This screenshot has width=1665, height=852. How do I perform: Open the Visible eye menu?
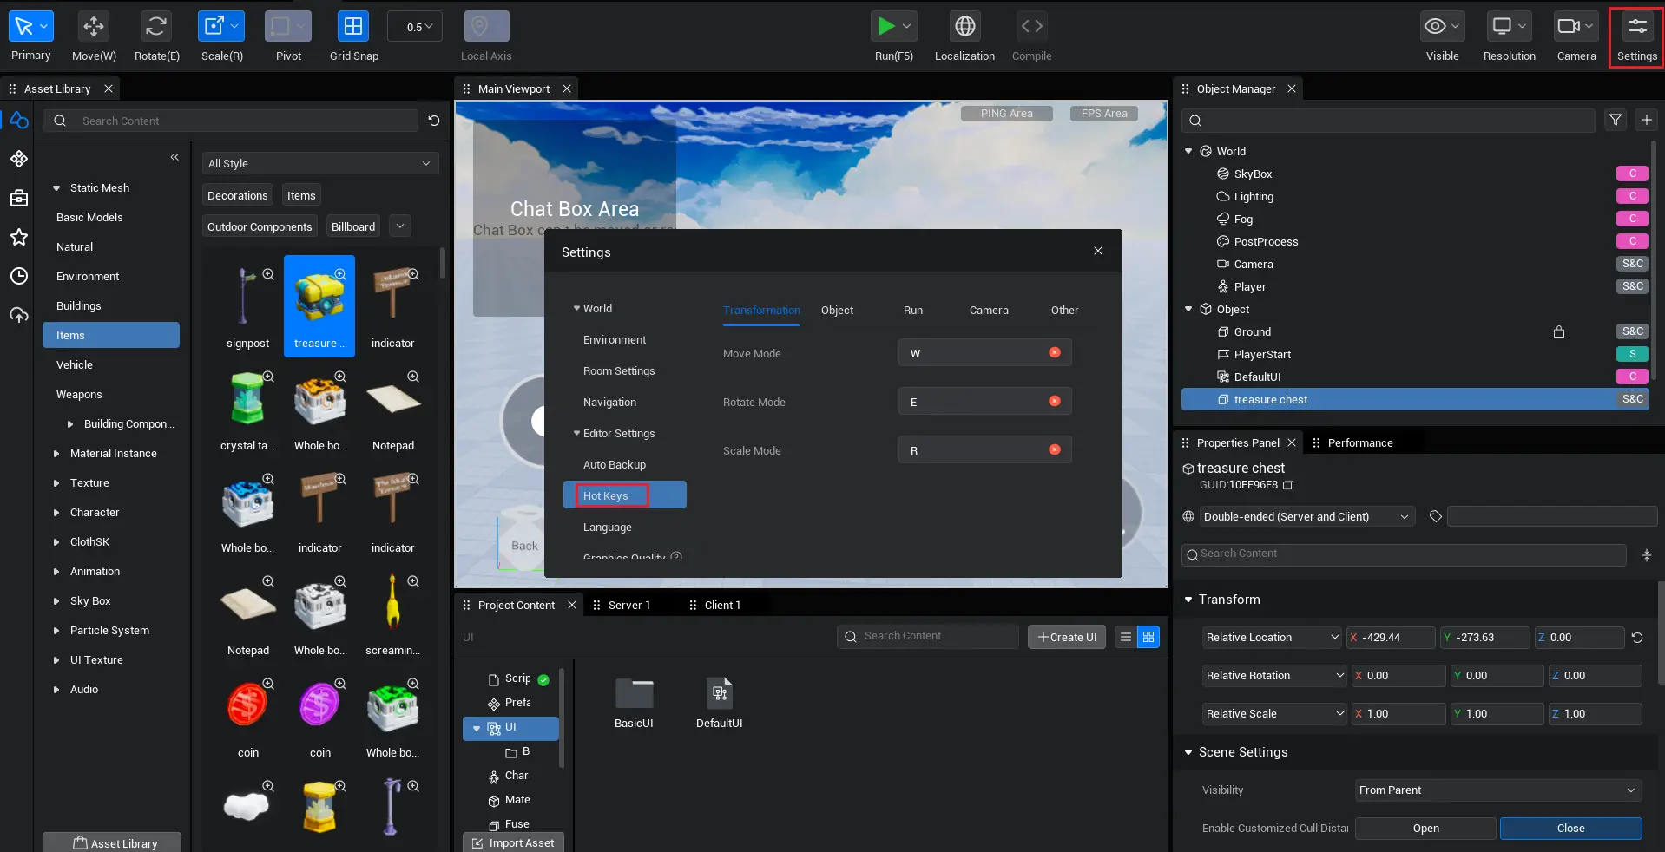pos(1443,26)
